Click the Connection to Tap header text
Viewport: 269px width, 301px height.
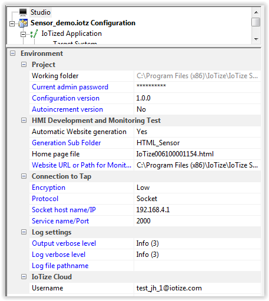(62, 176)
